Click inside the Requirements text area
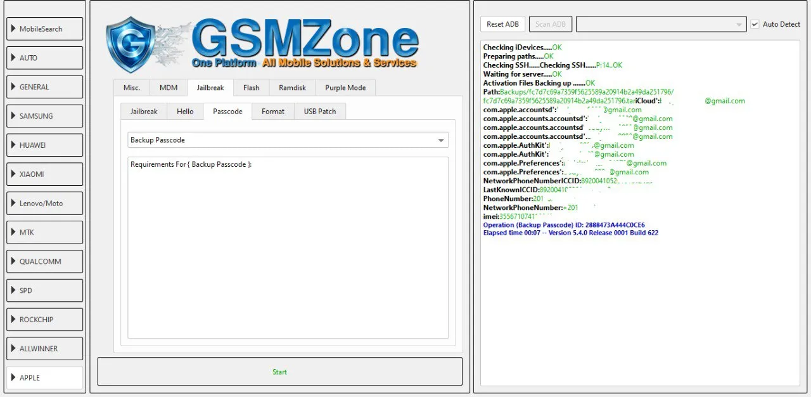811x397 pixels. tap(288, 254)
